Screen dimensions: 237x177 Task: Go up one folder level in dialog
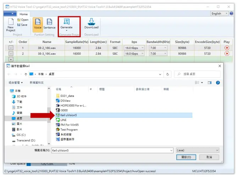coord(26,74)
